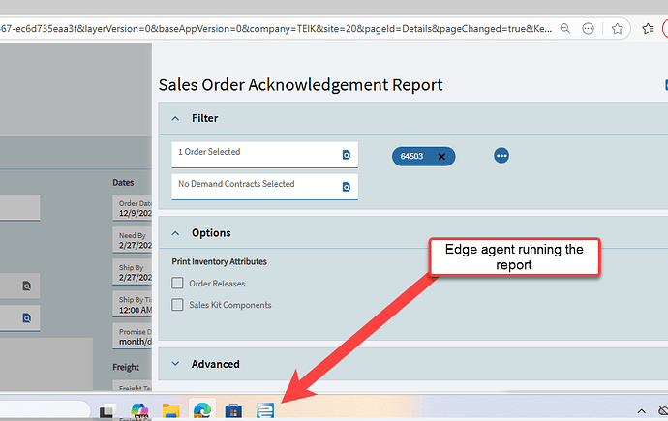Open Task View in the taskbar

[x=108, y=410]
